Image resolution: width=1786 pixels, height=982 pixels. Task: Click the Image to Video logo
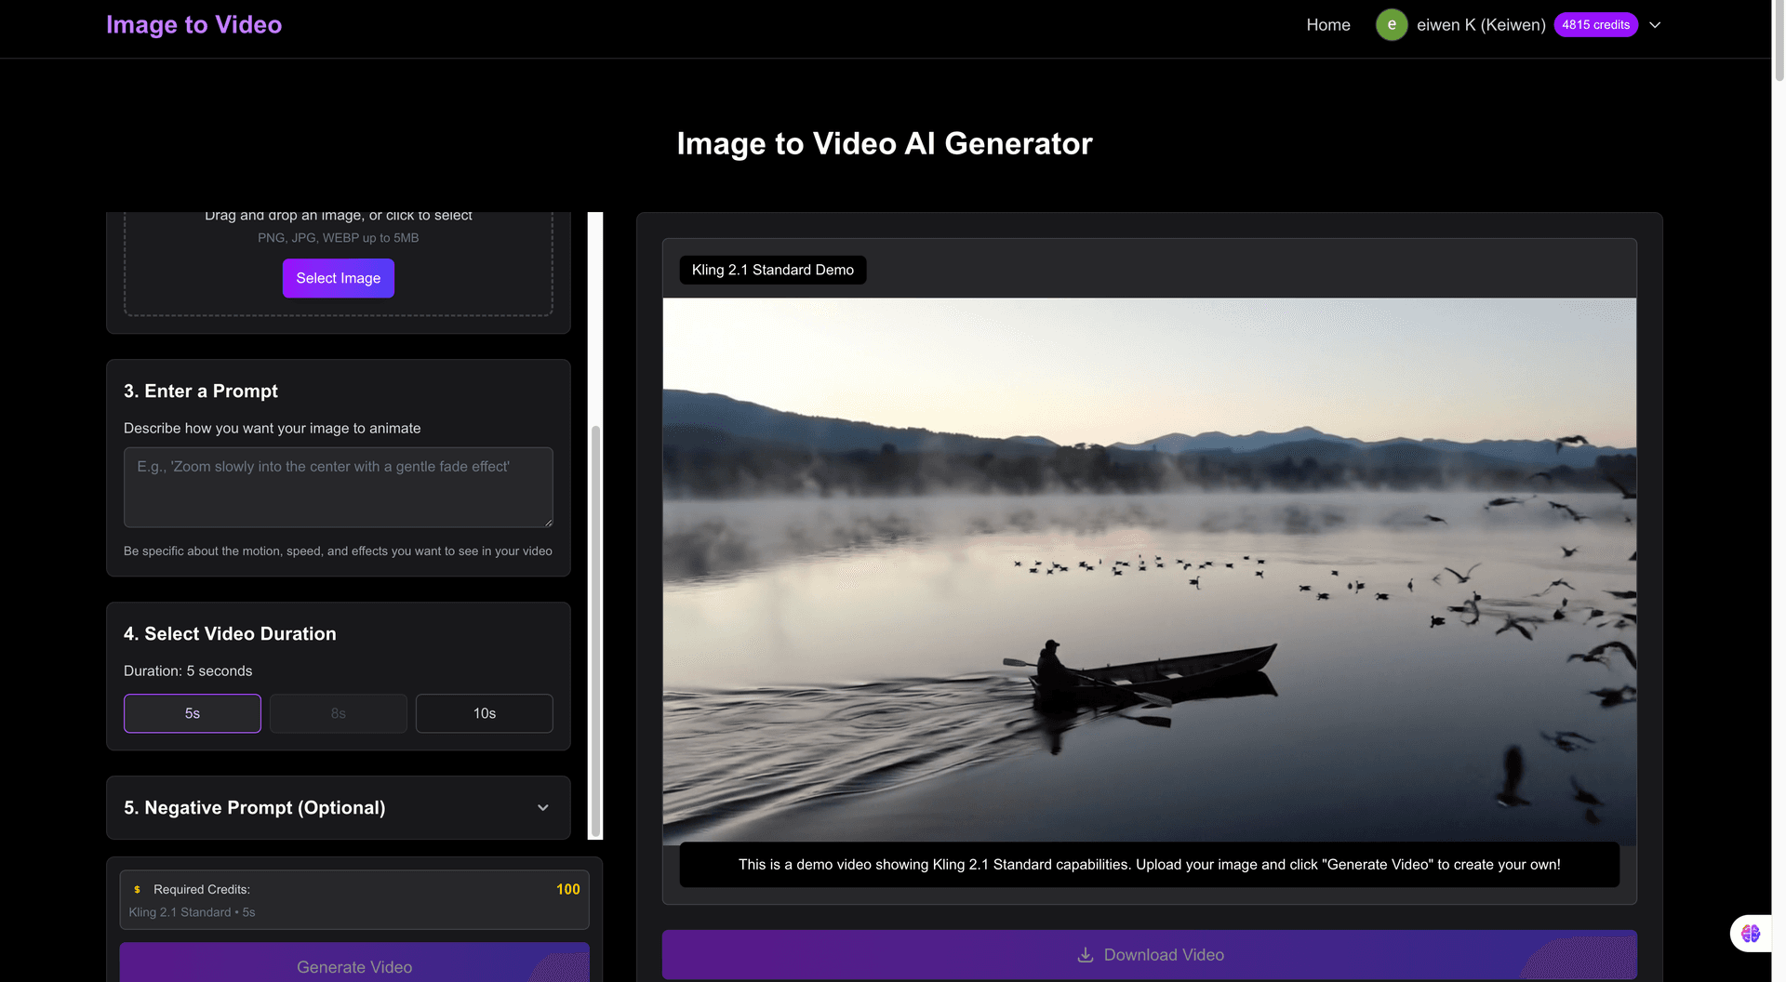193,24
